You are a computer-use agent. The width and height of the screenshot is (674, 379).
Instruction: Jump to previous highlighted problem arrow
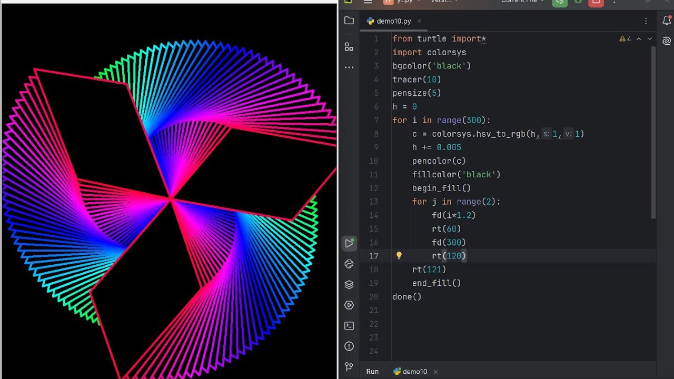639,39
